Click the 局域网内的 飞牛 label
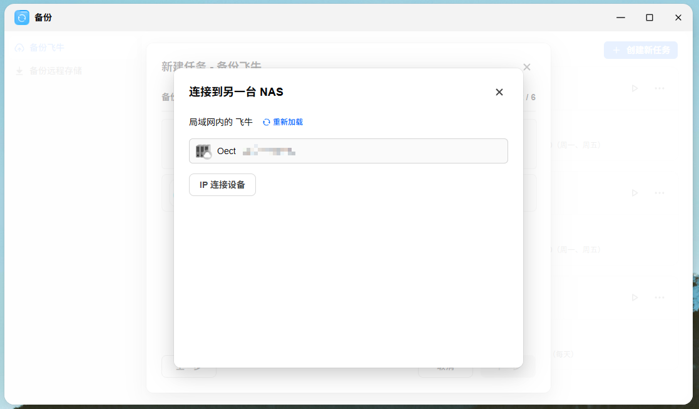 click(221, 122)
